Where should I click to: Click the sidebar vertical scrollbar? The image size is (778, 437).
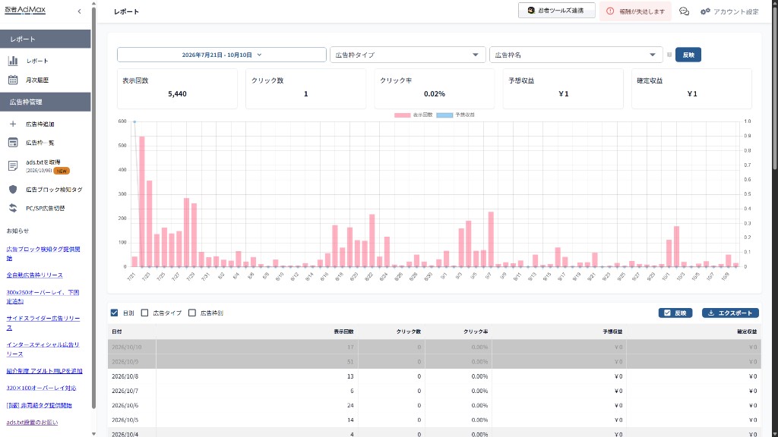click(x=93, y=208)
